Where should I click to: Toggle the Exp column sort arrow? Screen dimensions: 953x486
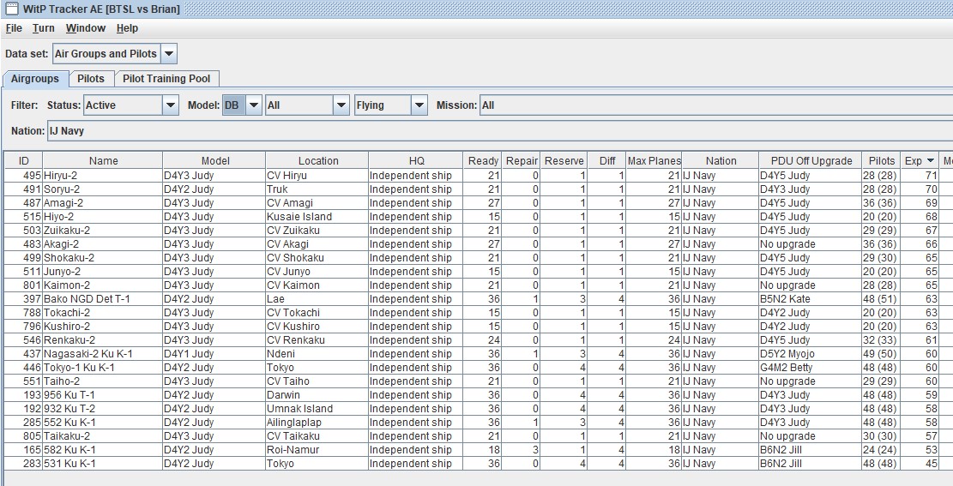pos(930,161)
